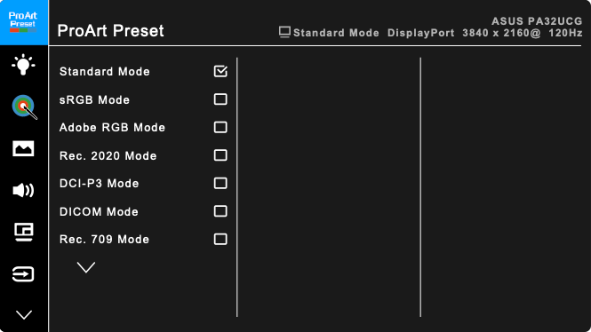The width and height of the screenshot is (591, 332).
Task: Tick the Adobe RGB Mode checkbox
Action: (220, 127)
